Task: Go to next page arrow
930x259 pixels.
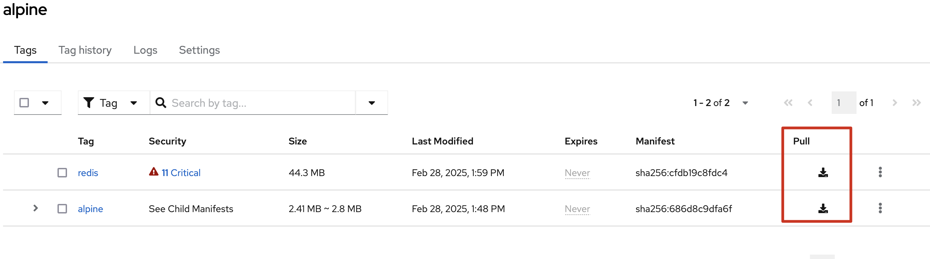Action: pos(894,103)
